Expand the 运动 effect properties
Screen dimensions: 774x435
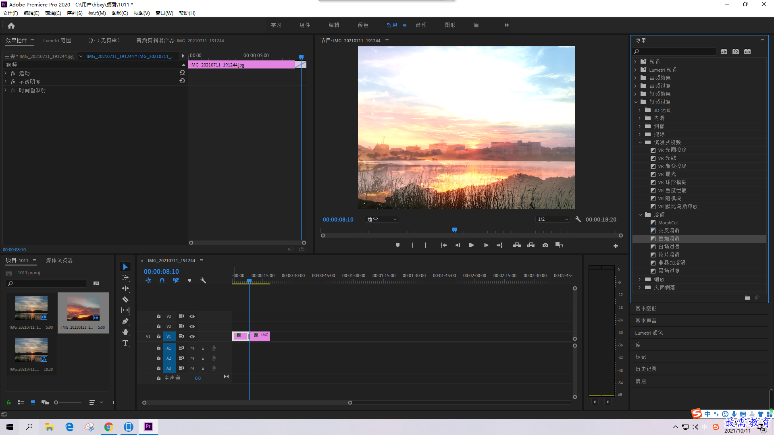coord(6,73)
